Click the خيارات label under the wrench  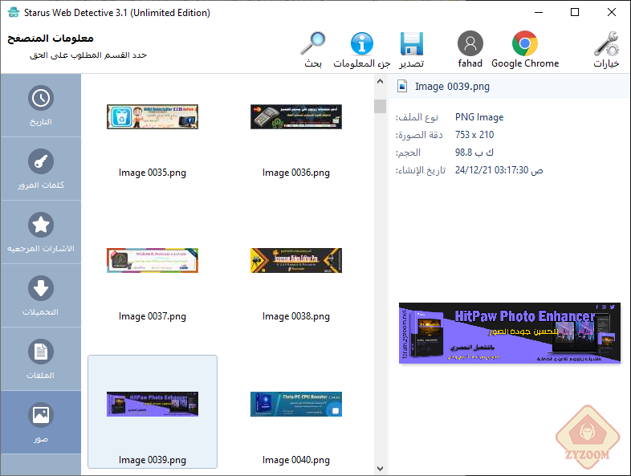coord(606,63)
